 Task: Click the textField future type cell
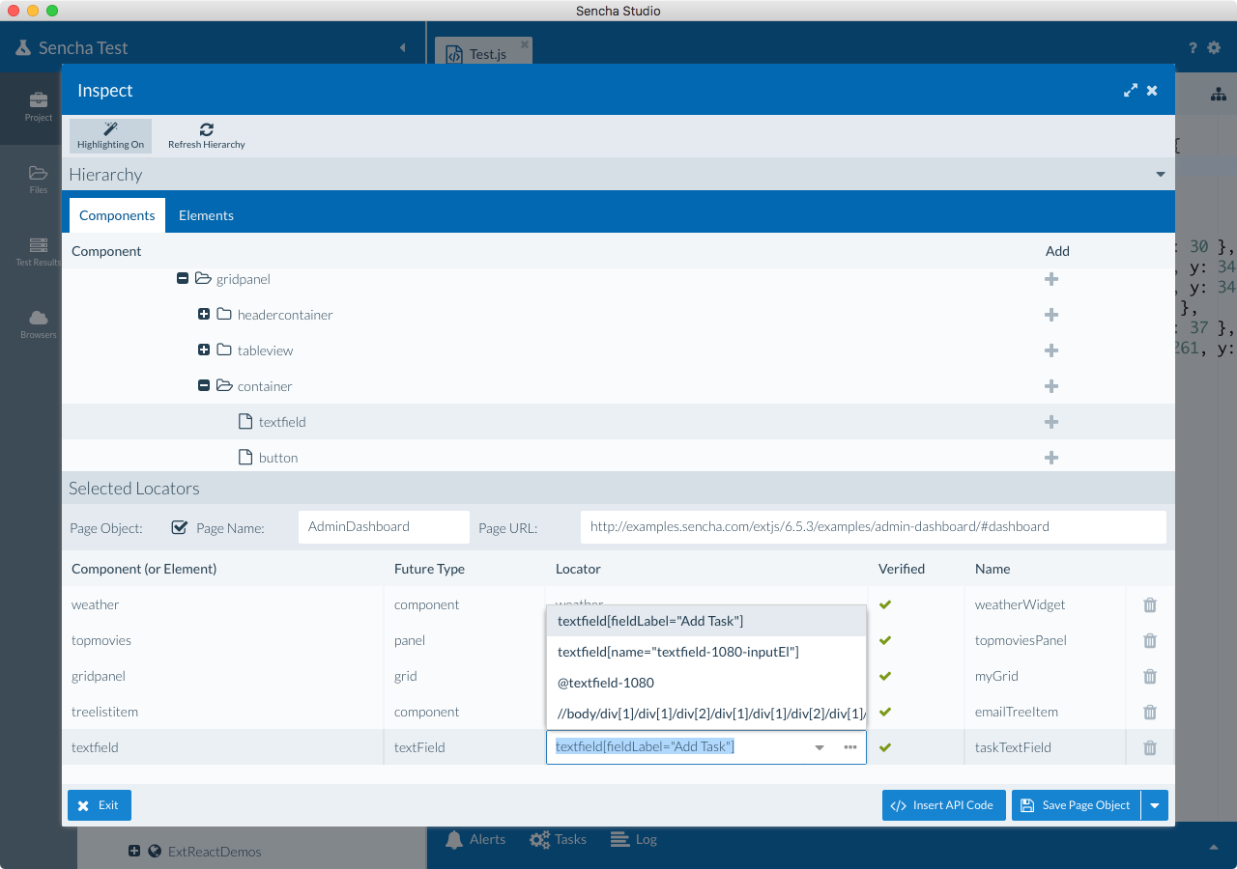pyautogui.click(x=465, y=747)
